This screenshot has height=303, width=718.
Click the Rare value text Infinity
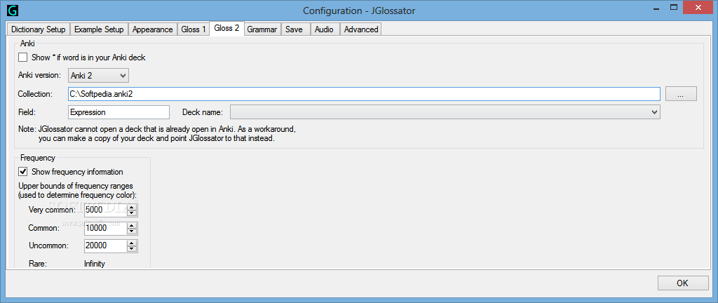click(95, 264)
